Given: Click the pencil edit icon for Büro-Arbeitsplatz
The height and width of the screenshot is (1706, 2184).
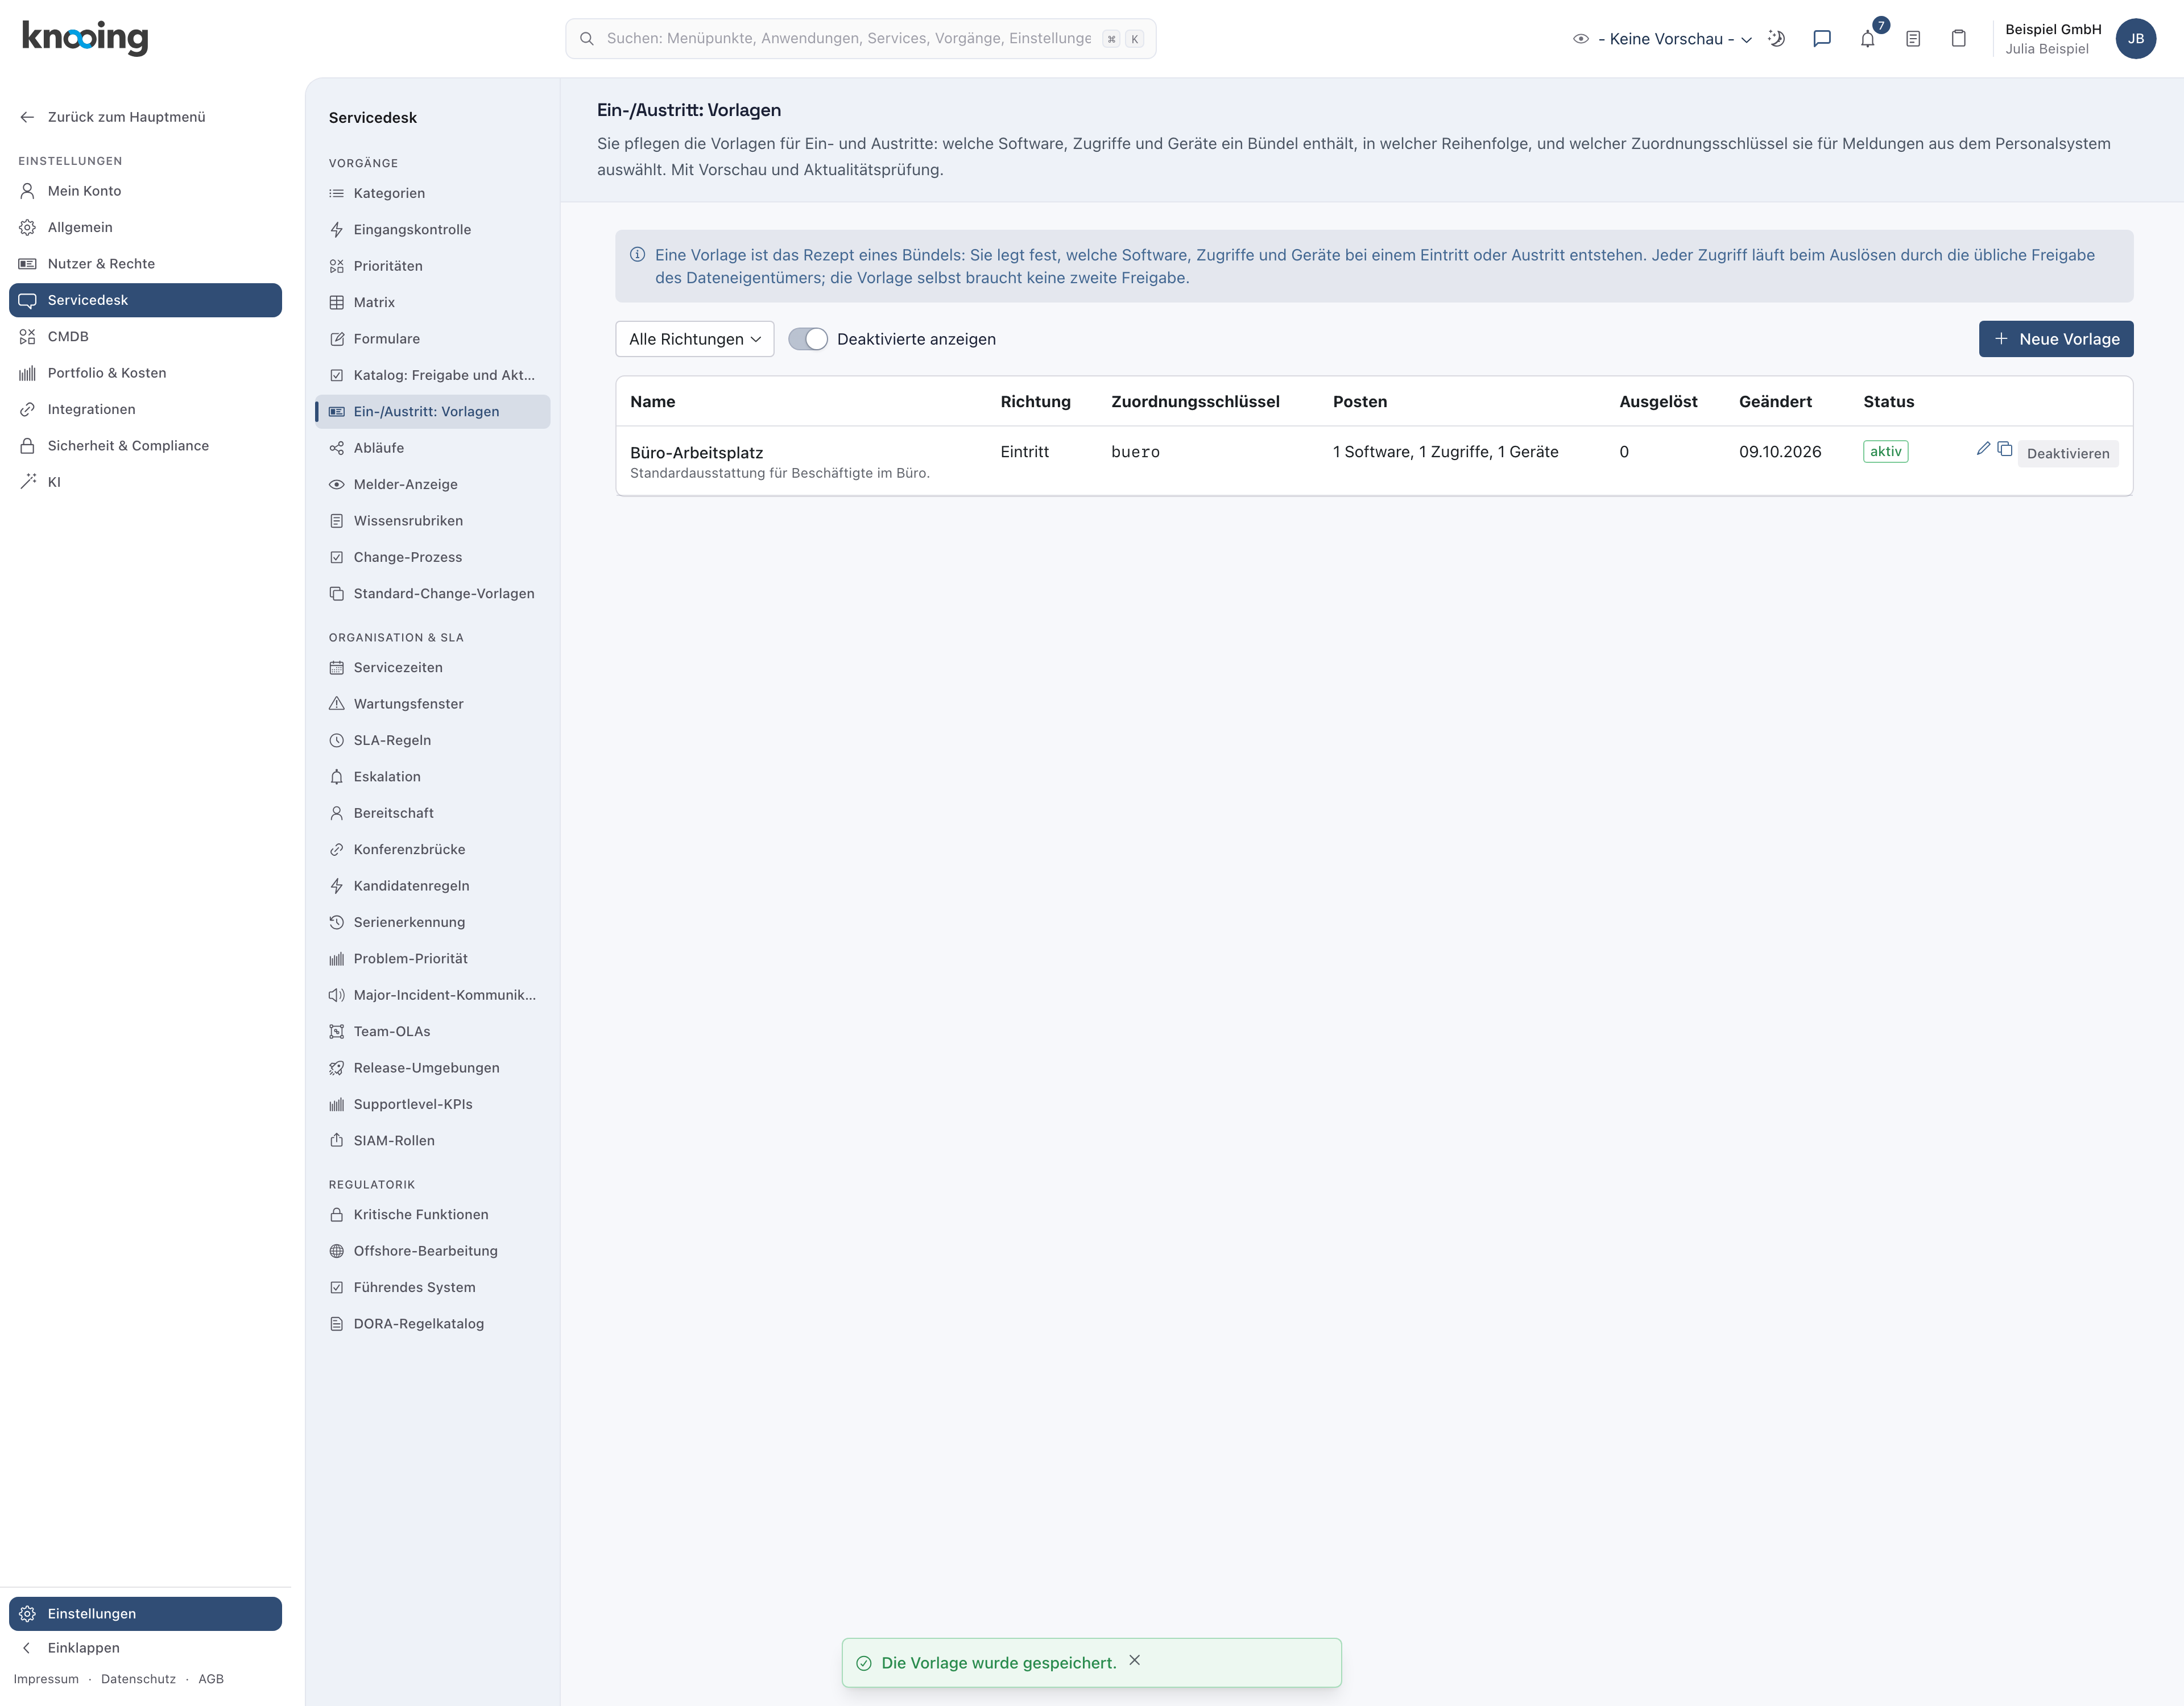Looking at the screenshot, I should pyautogui.click(x=1983, y=449).
